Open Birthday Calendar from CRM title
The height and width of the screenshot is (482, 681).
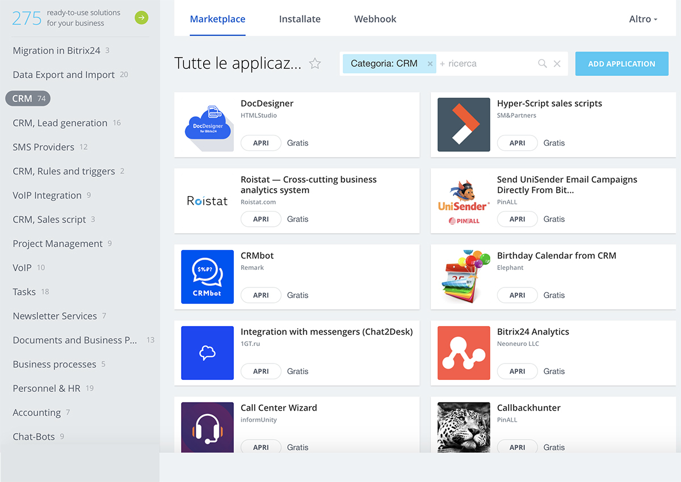(556, 256)
